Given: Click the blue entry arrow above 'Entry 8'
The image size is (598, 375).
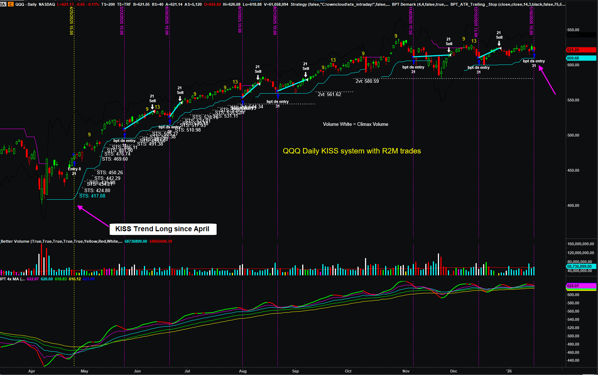Looking at the screenshot, I should coord(74,162).
